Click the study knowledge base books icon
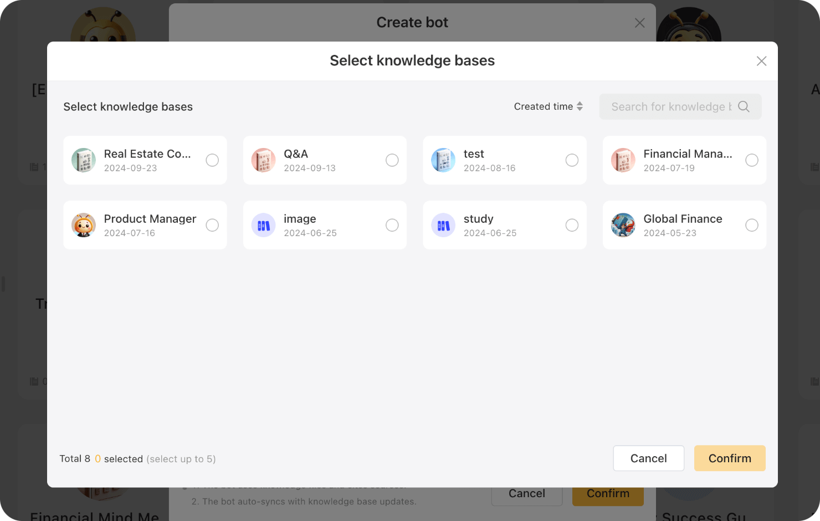The height and width of the screenshot is (521, 820). coord(443,225)
